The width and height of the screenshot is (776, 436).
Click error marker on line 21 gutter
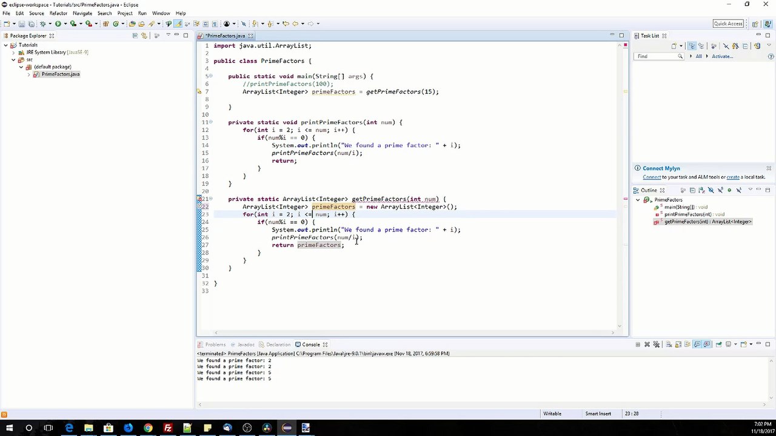pos(199,199)
